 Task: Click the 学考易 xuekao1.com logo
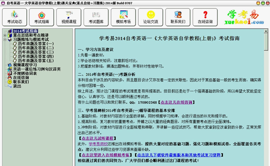[244, 17]
